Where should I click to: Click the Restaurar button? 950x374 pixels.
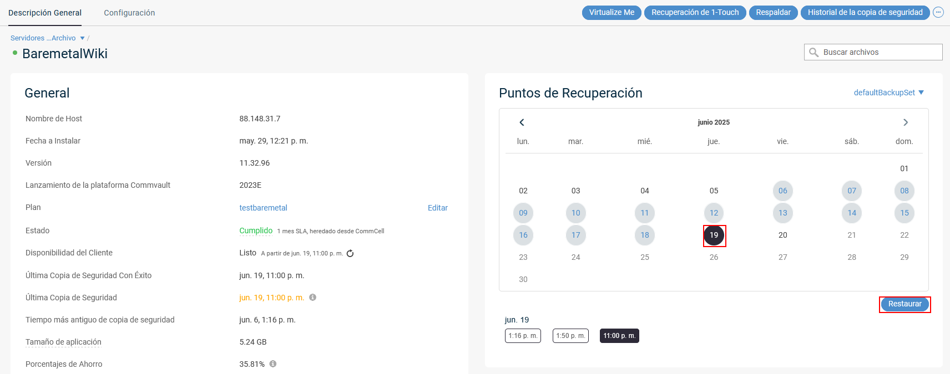[x=904, y=304]
